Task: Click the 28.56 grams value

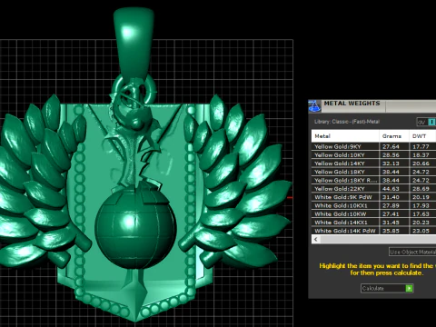Action: coord(391,155)
